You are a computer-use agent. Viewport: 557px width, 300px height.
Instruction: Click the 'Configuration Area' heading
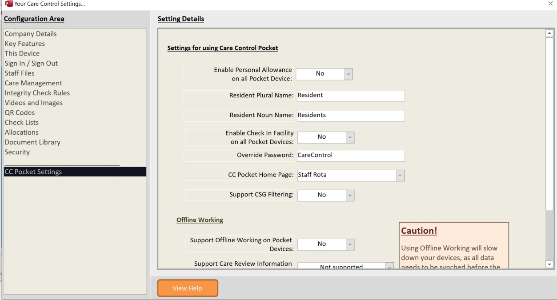[x=34, y=19]
